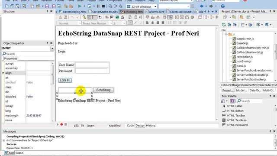Toggle numbered list formatting

coord(170,23)
